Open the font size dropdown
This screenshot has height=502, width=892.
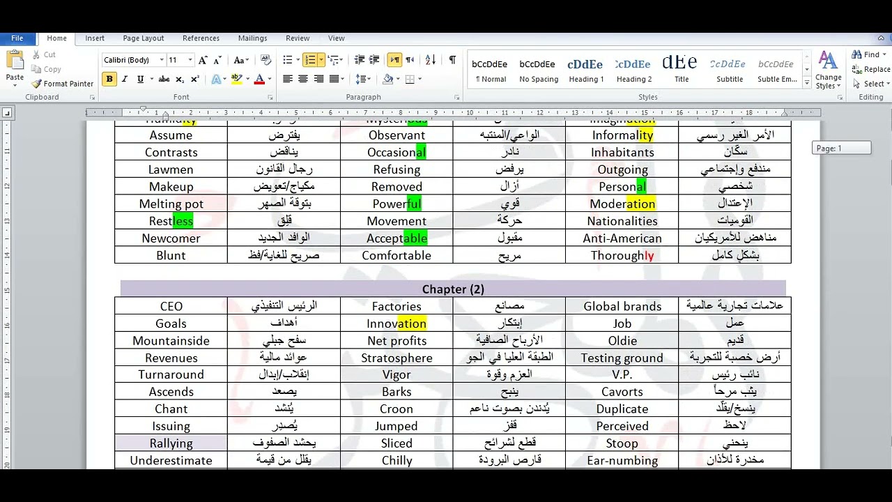click(190, 61)
